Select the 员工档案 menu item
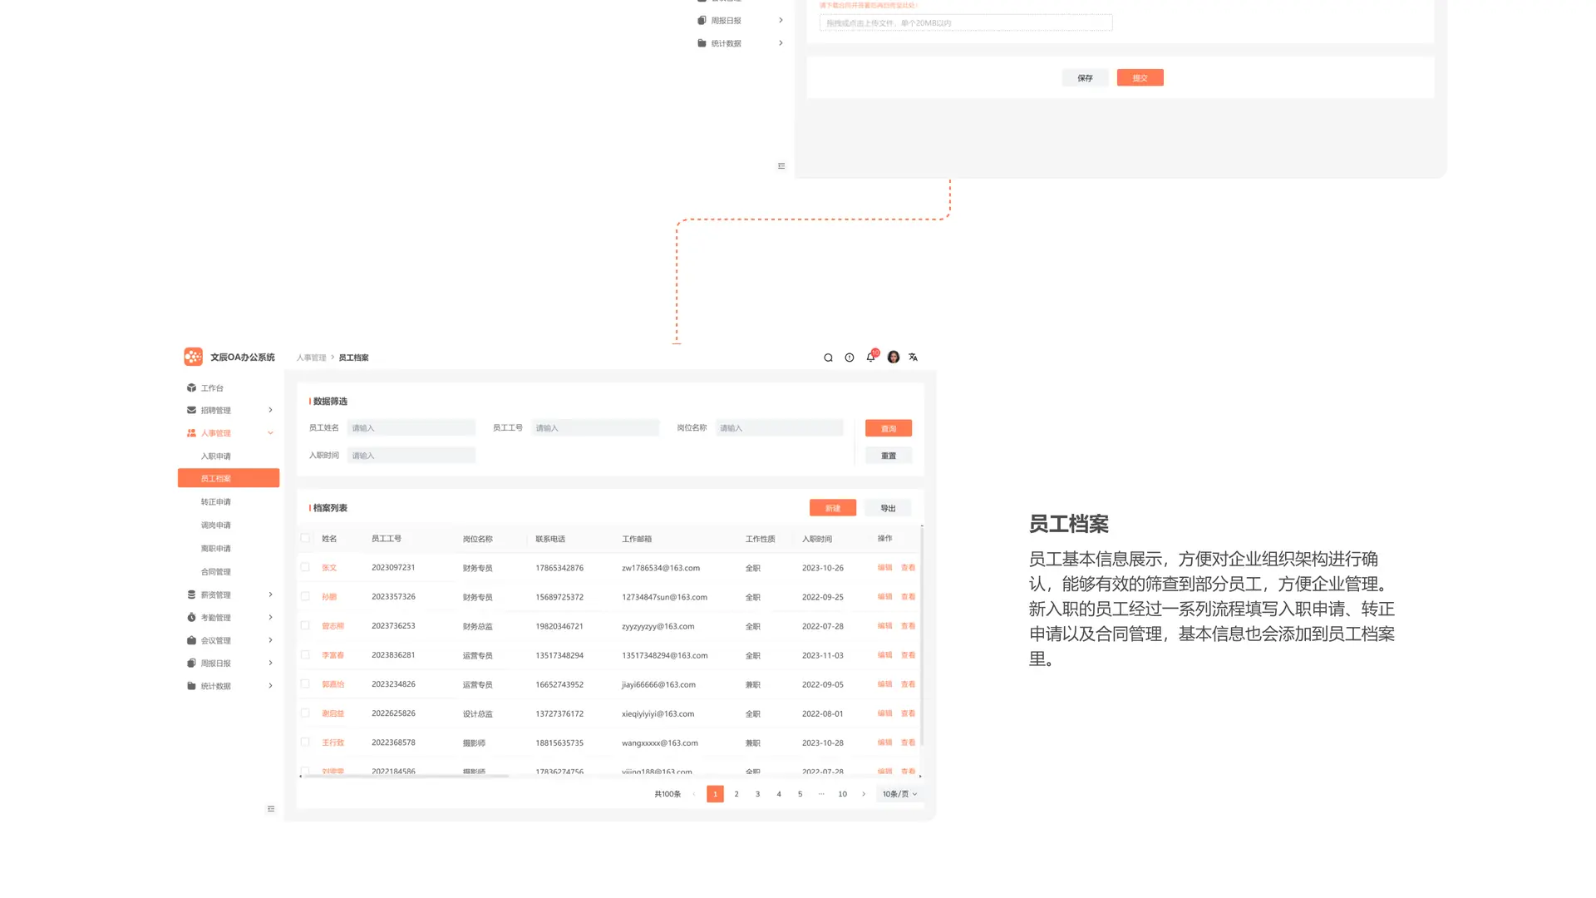1596x898 pixels. click(229, 478)
